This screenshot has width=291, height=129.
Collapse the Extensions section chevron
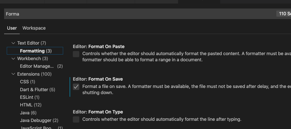pyautogui.click(x=13, y=74)
